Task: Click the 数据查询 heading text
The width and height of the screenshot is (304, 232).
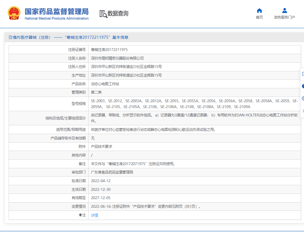Action: (118, 13)
